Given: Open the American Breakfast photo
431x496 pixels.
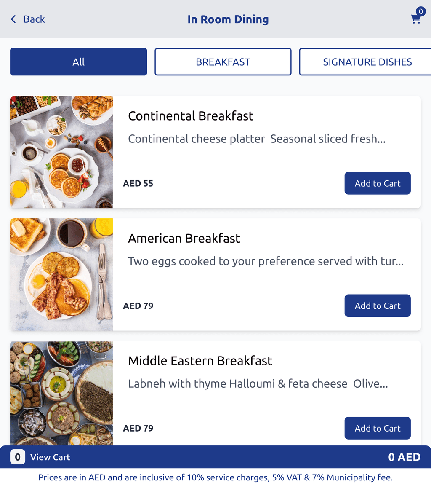Looking at the screenshot, I should click(x=61, y=274).
